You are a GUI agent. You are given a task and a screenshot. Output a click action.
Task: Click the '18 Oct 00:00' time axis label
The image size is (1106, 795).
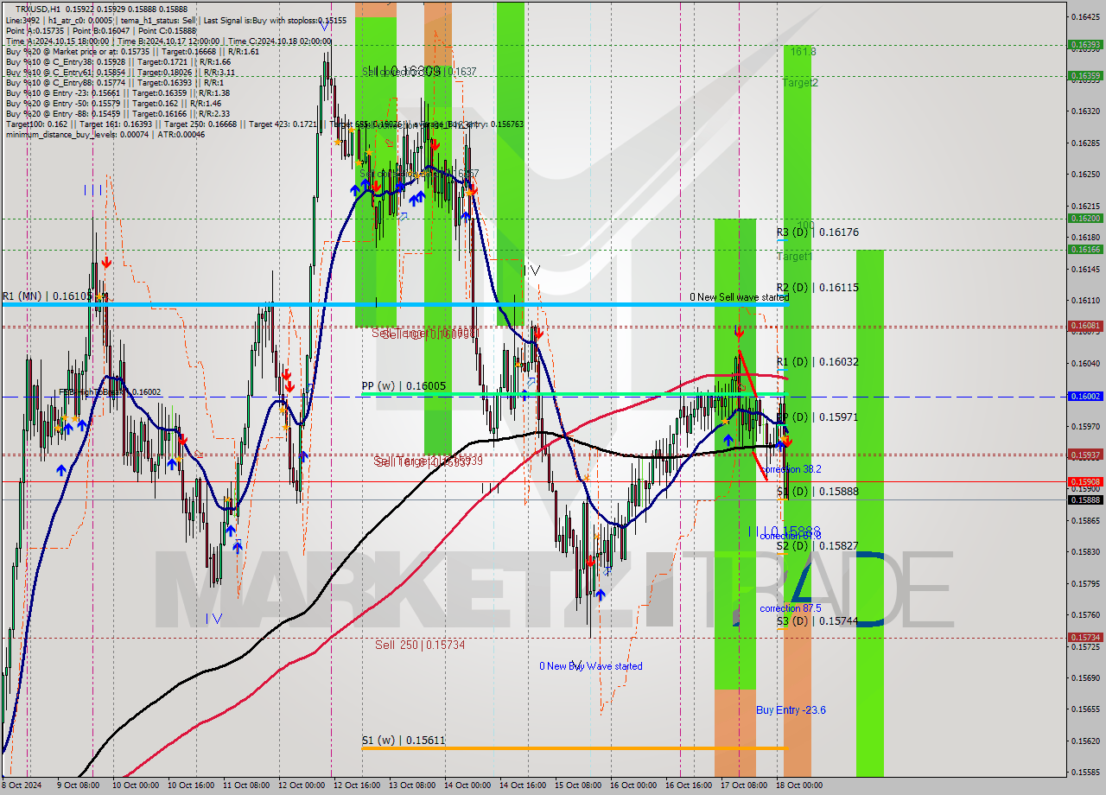point(798,785)
